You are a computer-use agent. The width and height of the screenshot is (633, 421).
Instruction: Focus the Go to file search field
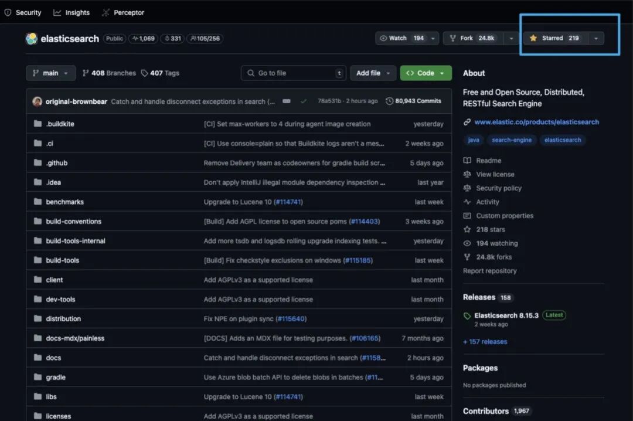(294, 73)
